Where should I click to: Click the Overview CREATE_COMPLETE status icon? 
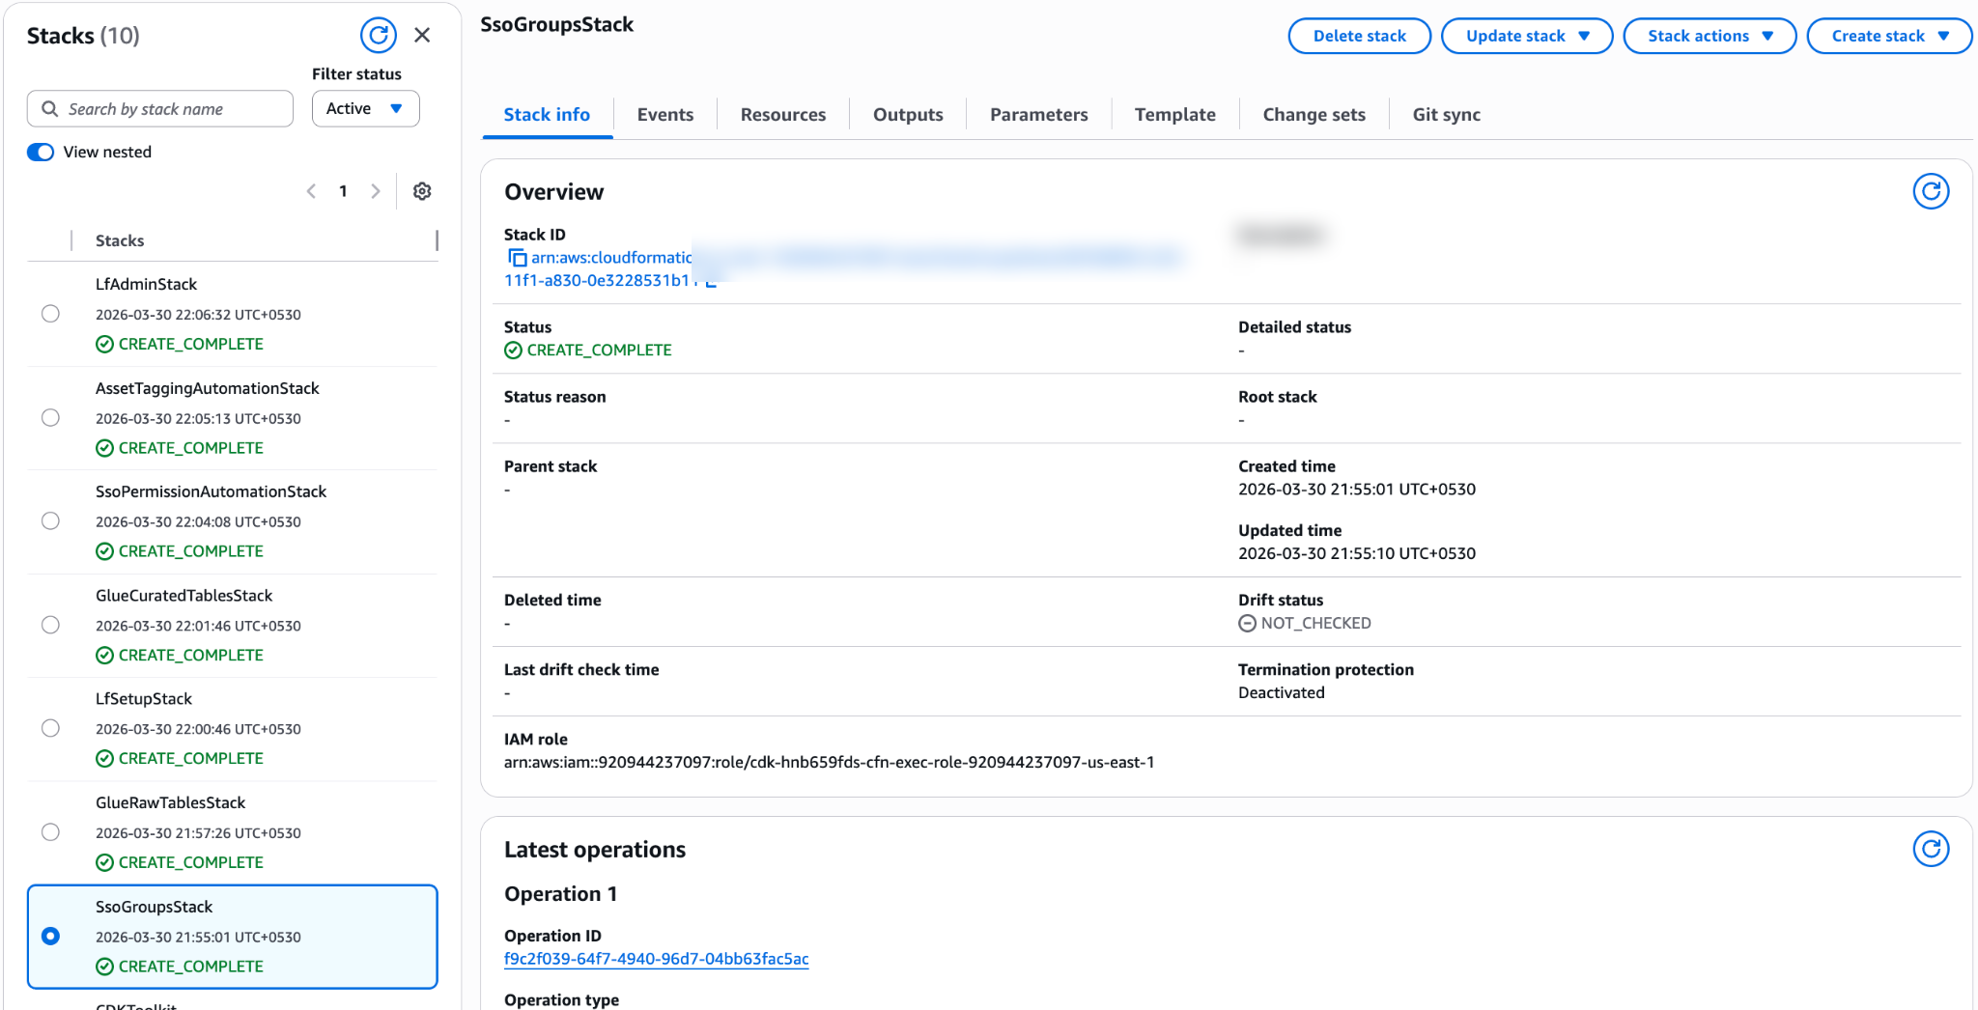513,351
